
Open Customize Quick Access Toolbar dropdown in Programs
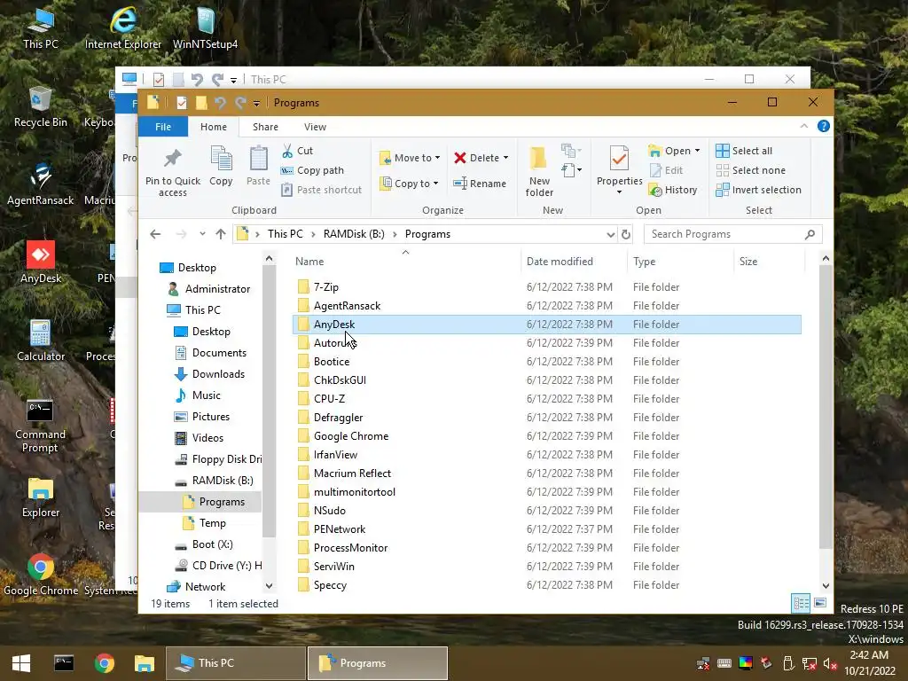click(256, 104)
